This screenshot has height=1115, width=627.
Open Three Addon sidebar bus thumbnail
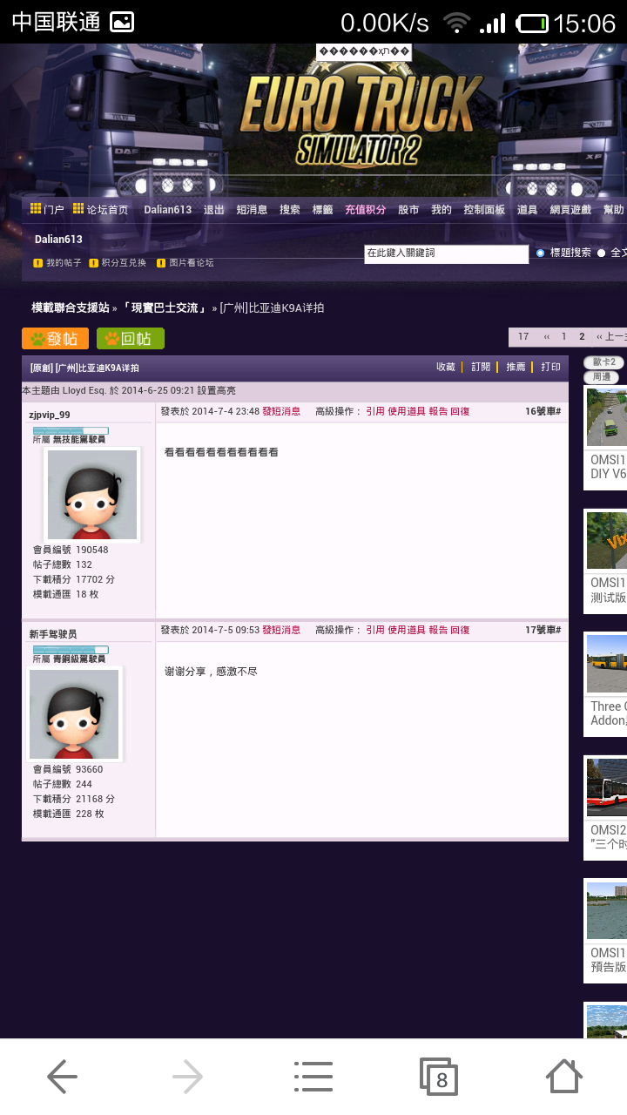[x=606, y=664]
